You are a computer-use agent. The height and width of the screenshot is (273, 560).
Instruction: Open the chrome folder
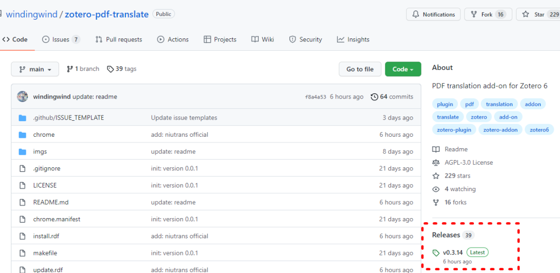click(x=44, y=135)
